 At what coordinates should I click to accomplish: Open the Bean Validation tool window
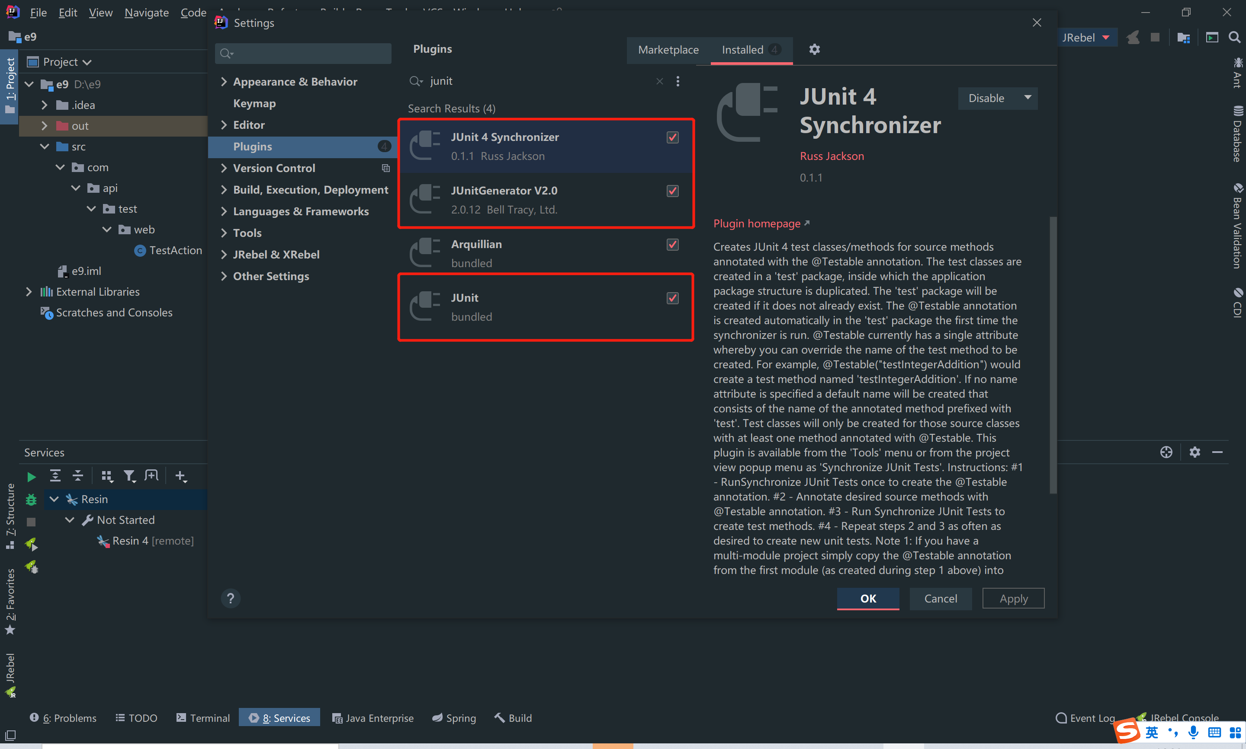(x=1237, y=226)
